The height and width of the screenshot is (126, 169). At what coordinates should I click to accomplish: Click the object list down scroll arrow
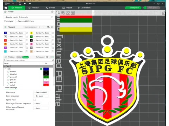[x=54, y=85]
